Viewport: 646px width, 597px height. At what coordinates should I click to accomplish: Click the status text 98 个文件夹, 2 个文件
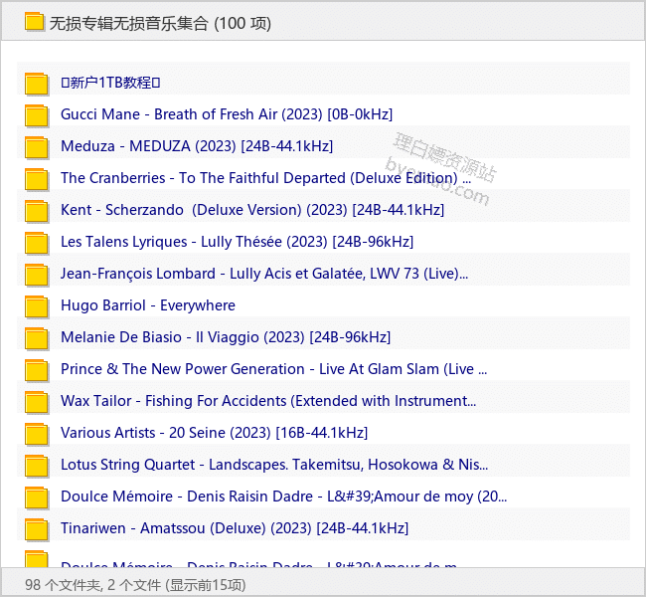(92, 585)
